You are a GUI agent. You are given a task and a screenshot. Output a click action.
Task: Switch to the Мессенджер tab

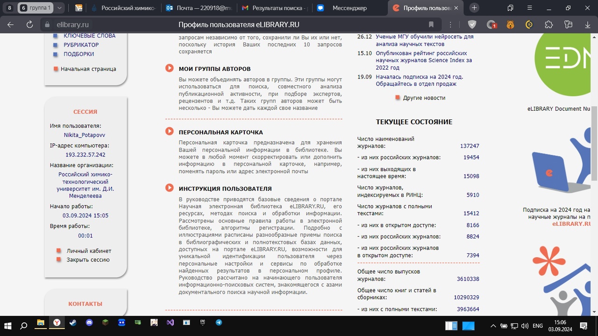[x=349, y=8]
